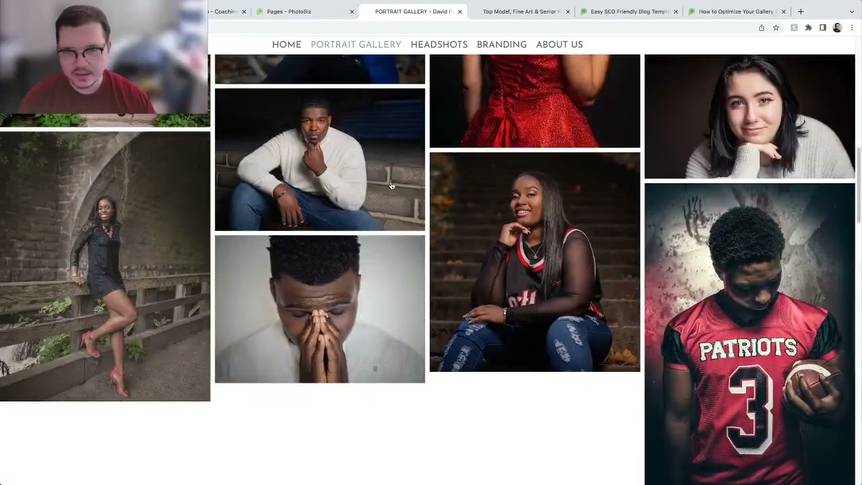This screenshot has height=485, width=862.
Task: Close the Easy SEO Friendly Blog tab
Action: 675,11
